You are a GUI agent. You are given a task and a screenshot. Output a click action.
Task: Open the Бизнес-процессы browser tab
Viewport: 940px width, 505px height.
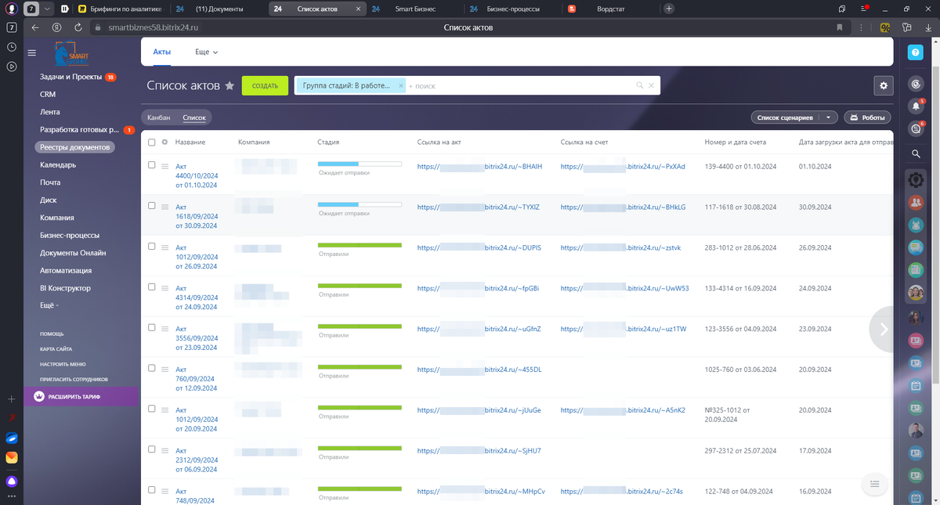pos(512,9)
